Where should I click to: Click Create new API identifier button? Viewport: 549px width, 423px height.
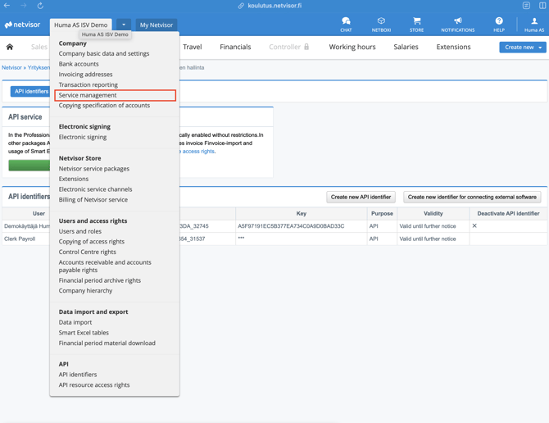pyautogui.click(x=361, y=197)
